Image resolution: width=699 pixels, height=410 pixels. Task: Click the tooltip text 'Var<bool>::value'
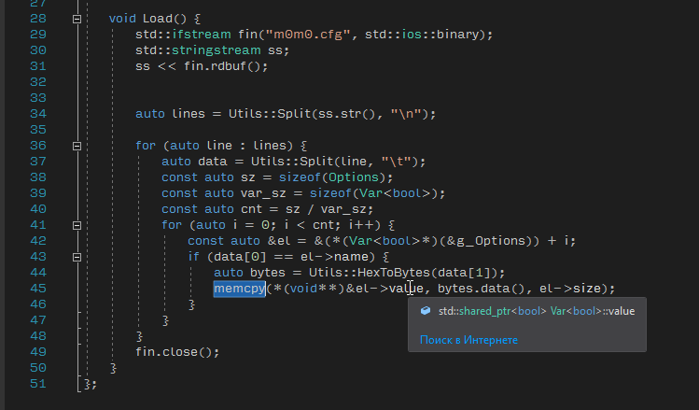(593, 311)
